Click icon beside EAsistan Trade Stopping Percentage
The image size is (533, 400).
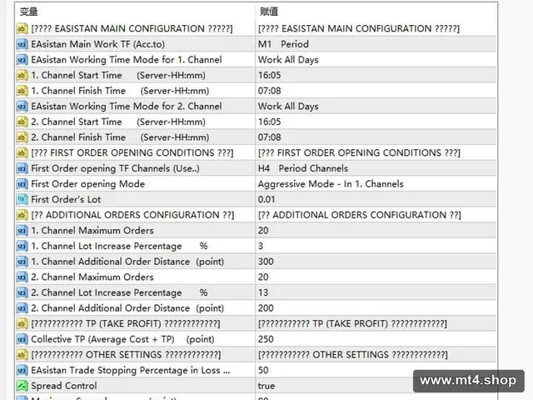click(x=22, y=370)
